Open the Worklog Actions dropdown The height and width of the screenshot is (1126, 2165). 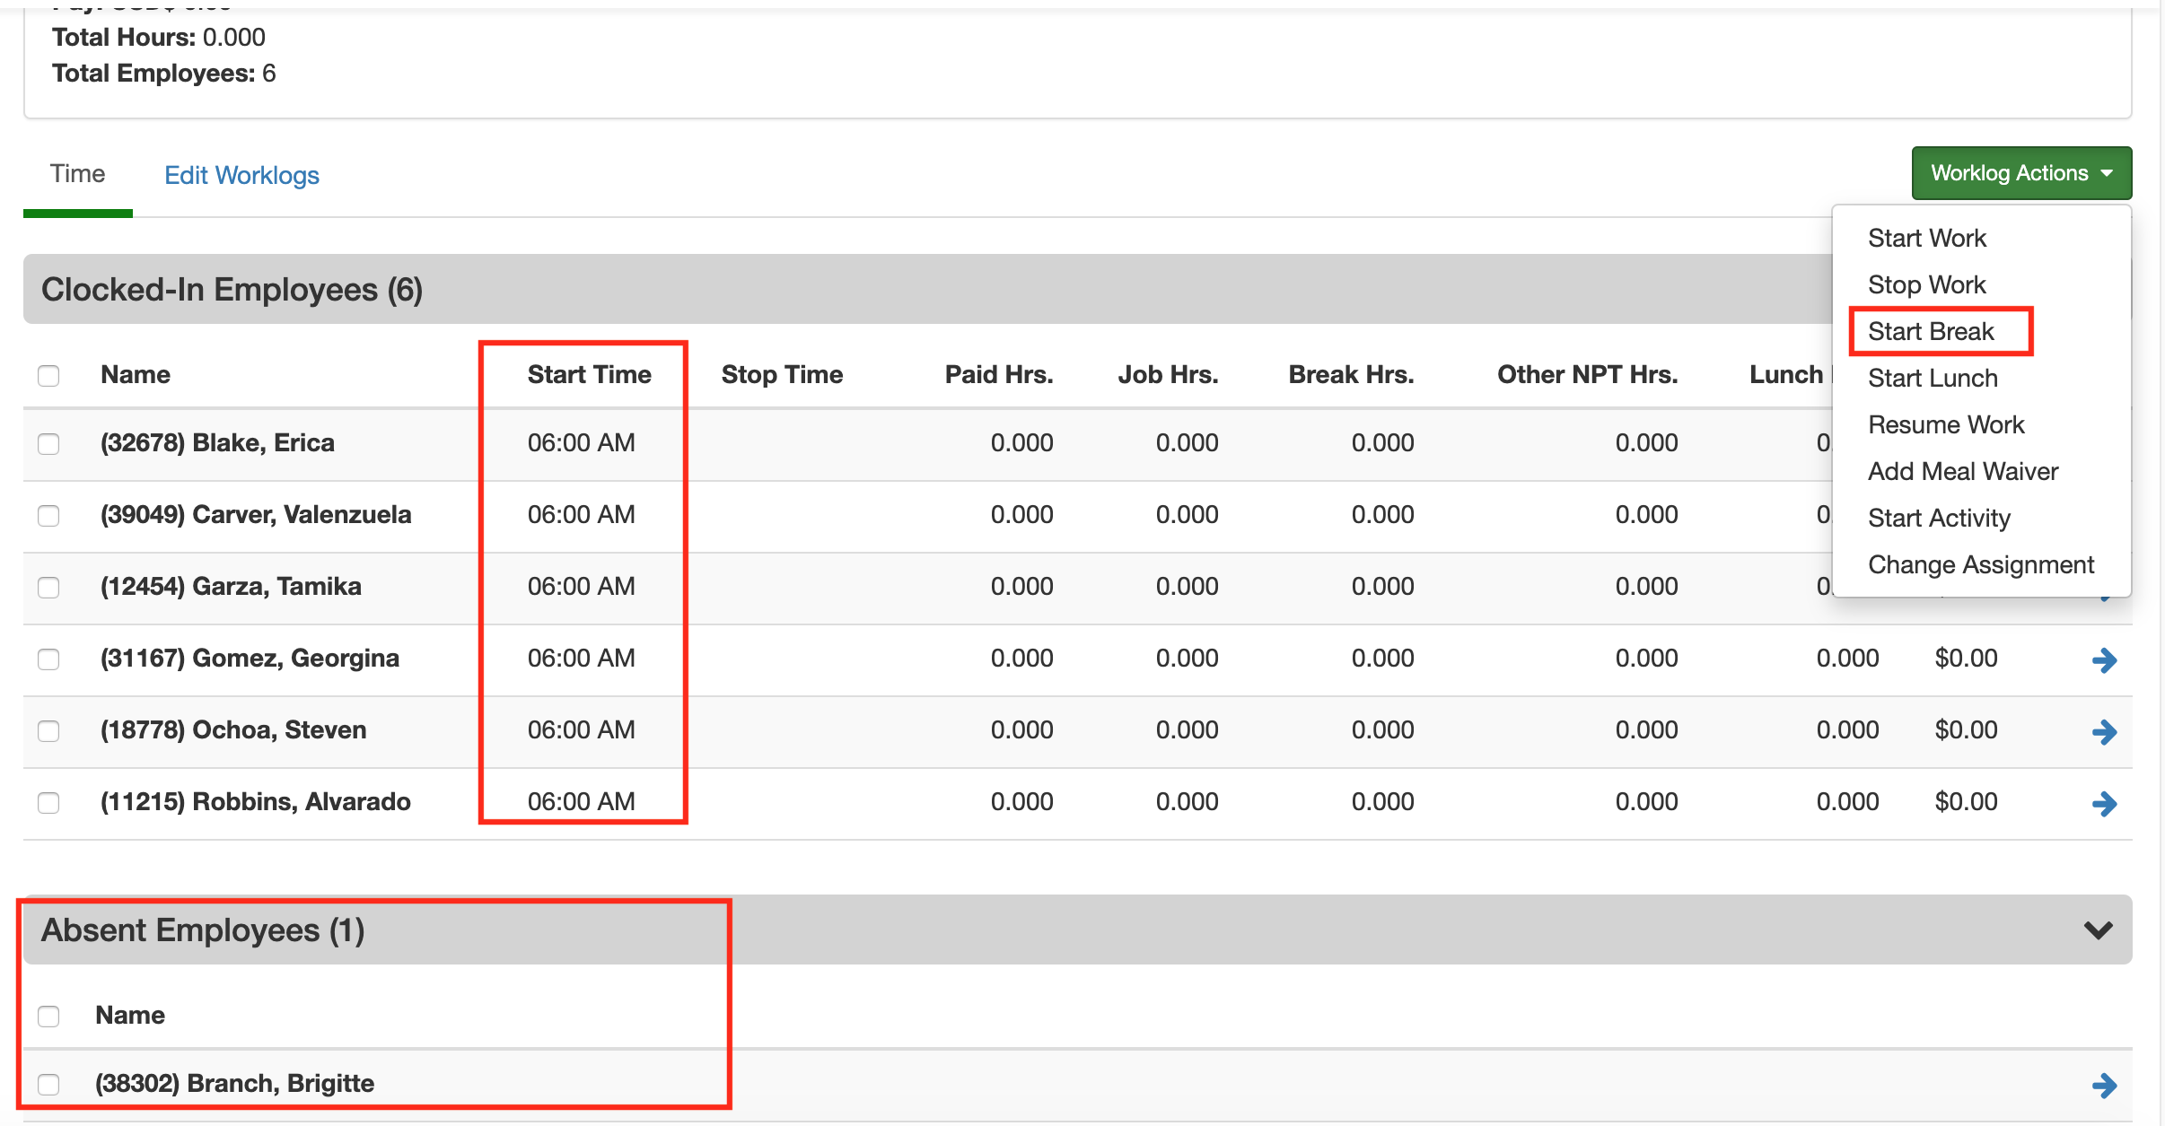2020,173
